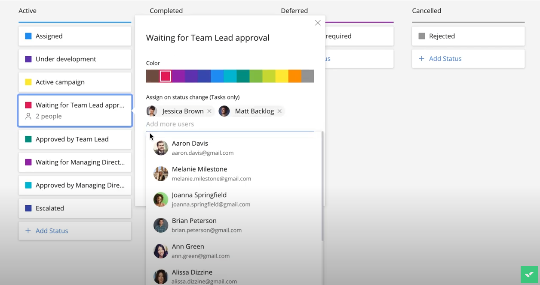
Task: Click the Deferred column header
Action: (x=294, y=11)
